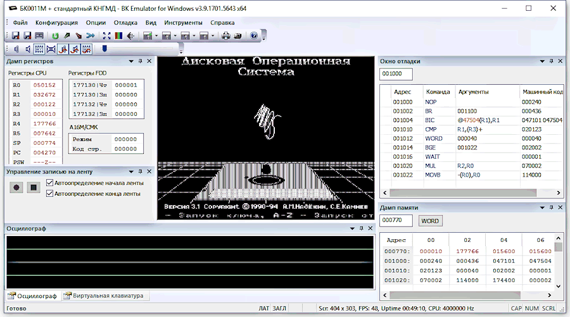This screenshot has height=317, width=570.
Task: Click the second speaker icon in sound toolbar
Action: [28, 49]
